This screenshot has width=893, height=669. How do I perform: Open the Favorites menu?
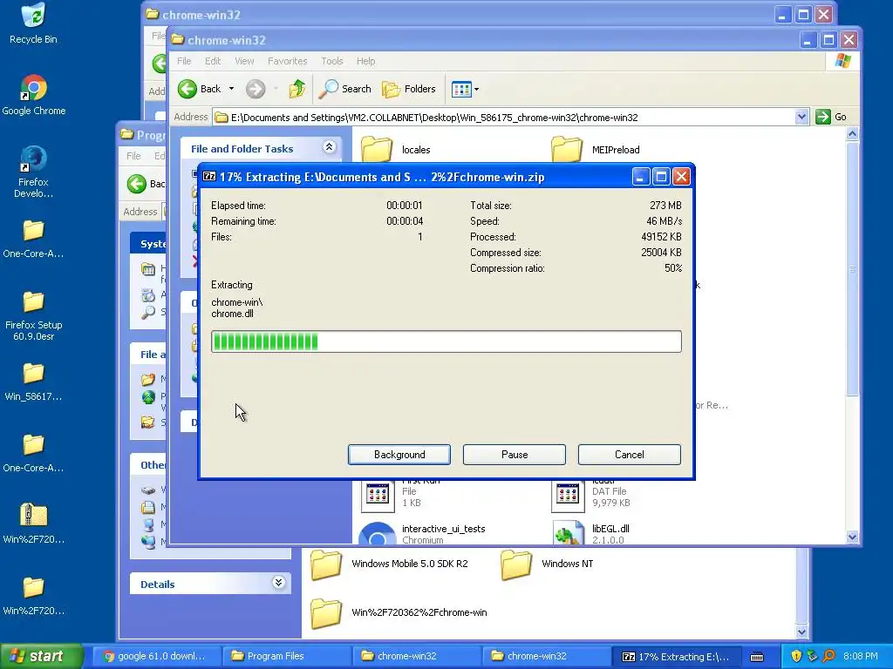pyautogui.click(x=287, y=61)
